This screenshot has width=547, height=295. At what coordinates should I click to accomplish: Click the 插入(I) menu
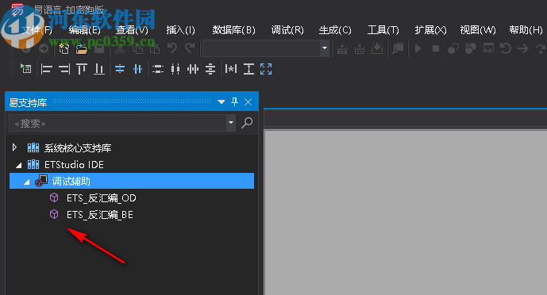click(180, 30)
